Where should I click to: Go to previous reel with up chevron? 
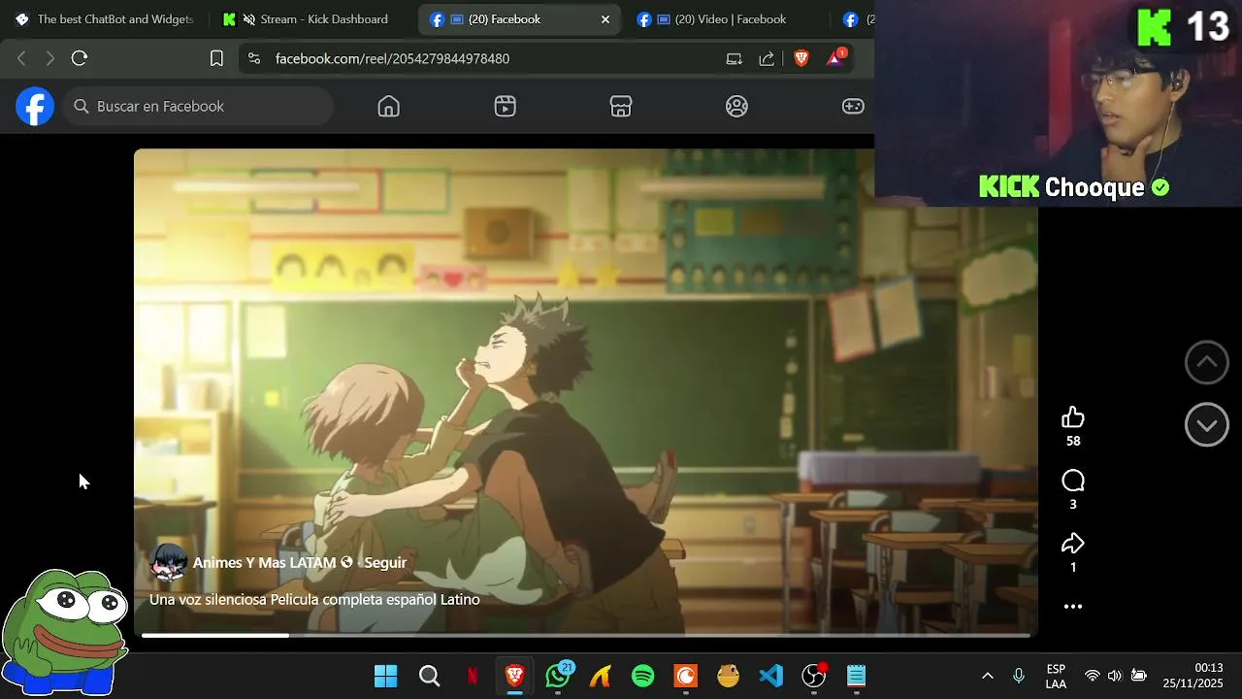point(1206,362)
